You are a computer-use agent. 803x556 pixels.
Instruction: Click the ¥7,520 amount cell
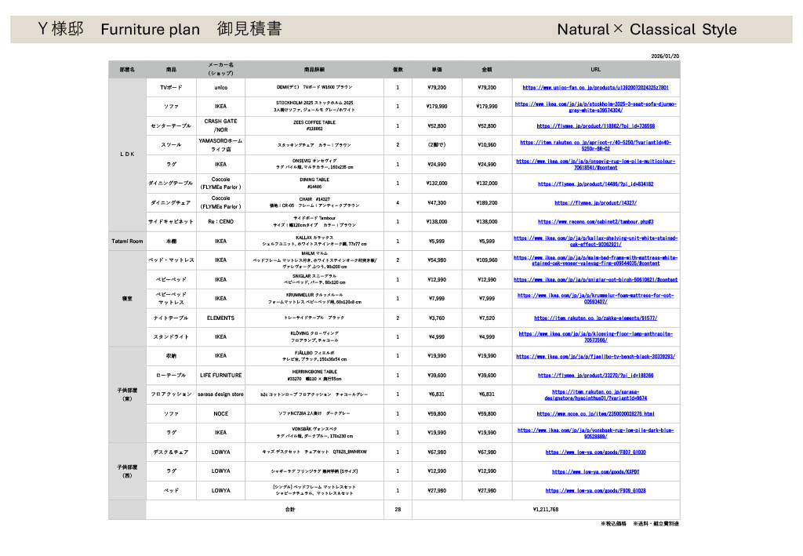(486, 318)
